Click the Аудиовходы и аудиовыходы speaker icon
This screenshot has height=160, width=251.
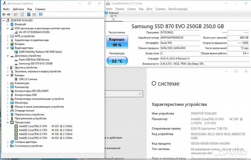[x=12, y=40]
